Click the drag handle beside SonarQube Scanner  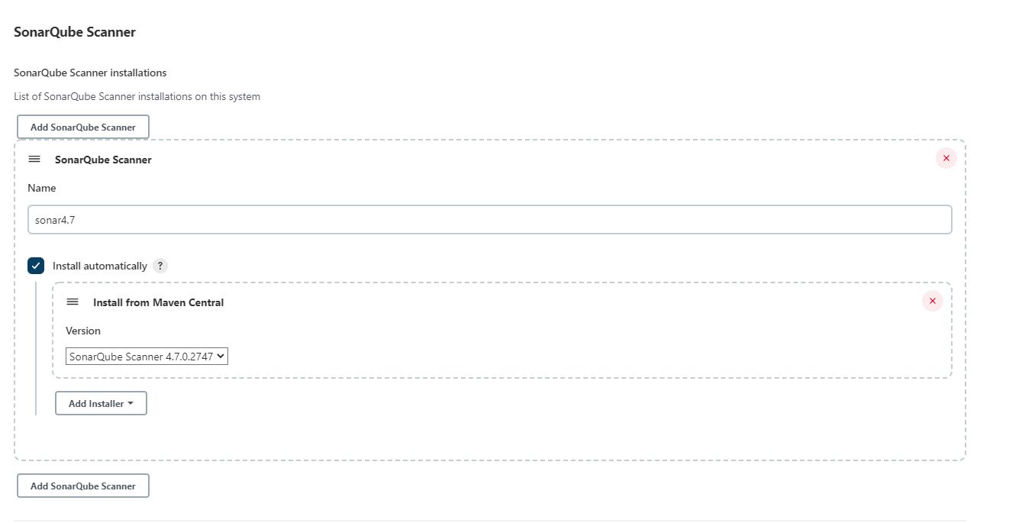tap(34, 159)
